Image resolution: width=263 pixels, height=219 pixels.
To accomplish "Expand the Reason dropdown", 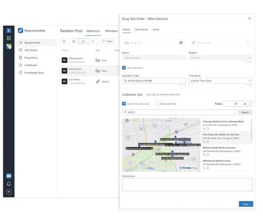I will pyautogui.click(x=220, y=58).
